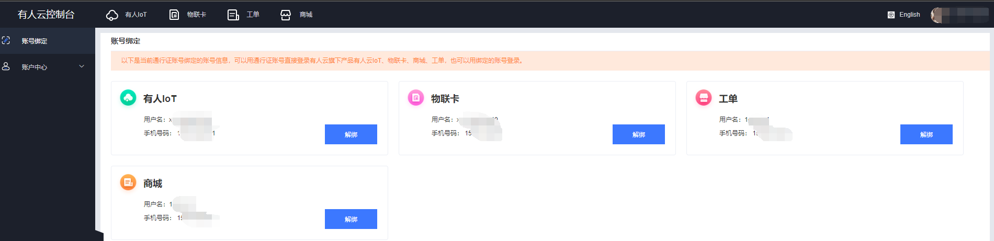Unbind the 有人IoT account with 解绑
Viewport: 994px width, 241px height.
click(x=351, y=134)
